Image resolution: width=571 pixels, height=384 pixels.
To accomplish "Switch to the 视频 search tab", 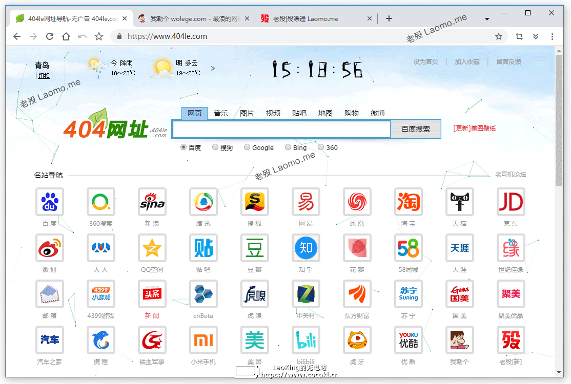I will click(273, 114).
